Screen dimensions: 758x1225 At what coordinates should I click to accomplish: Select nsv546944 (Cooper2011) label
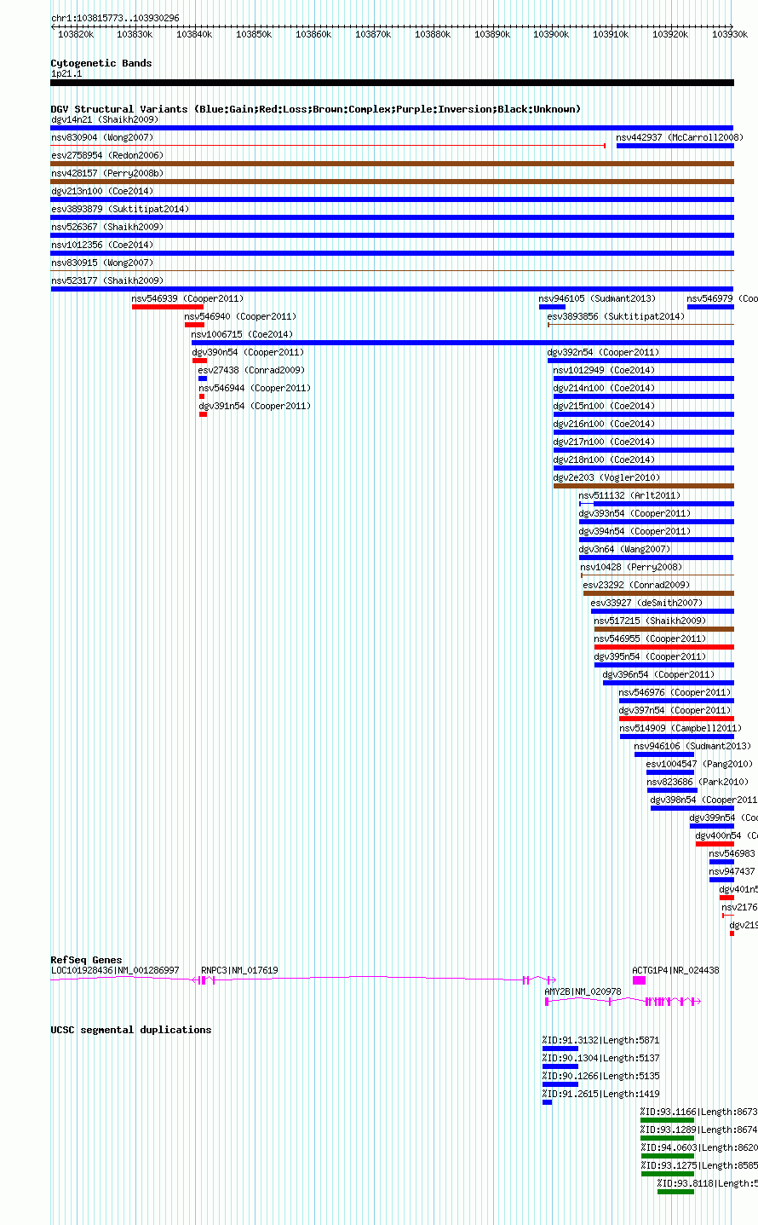click(256, 388)
